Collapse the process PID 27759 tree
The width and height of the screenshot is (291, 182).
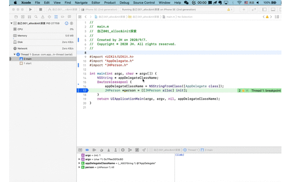point(11,23)
